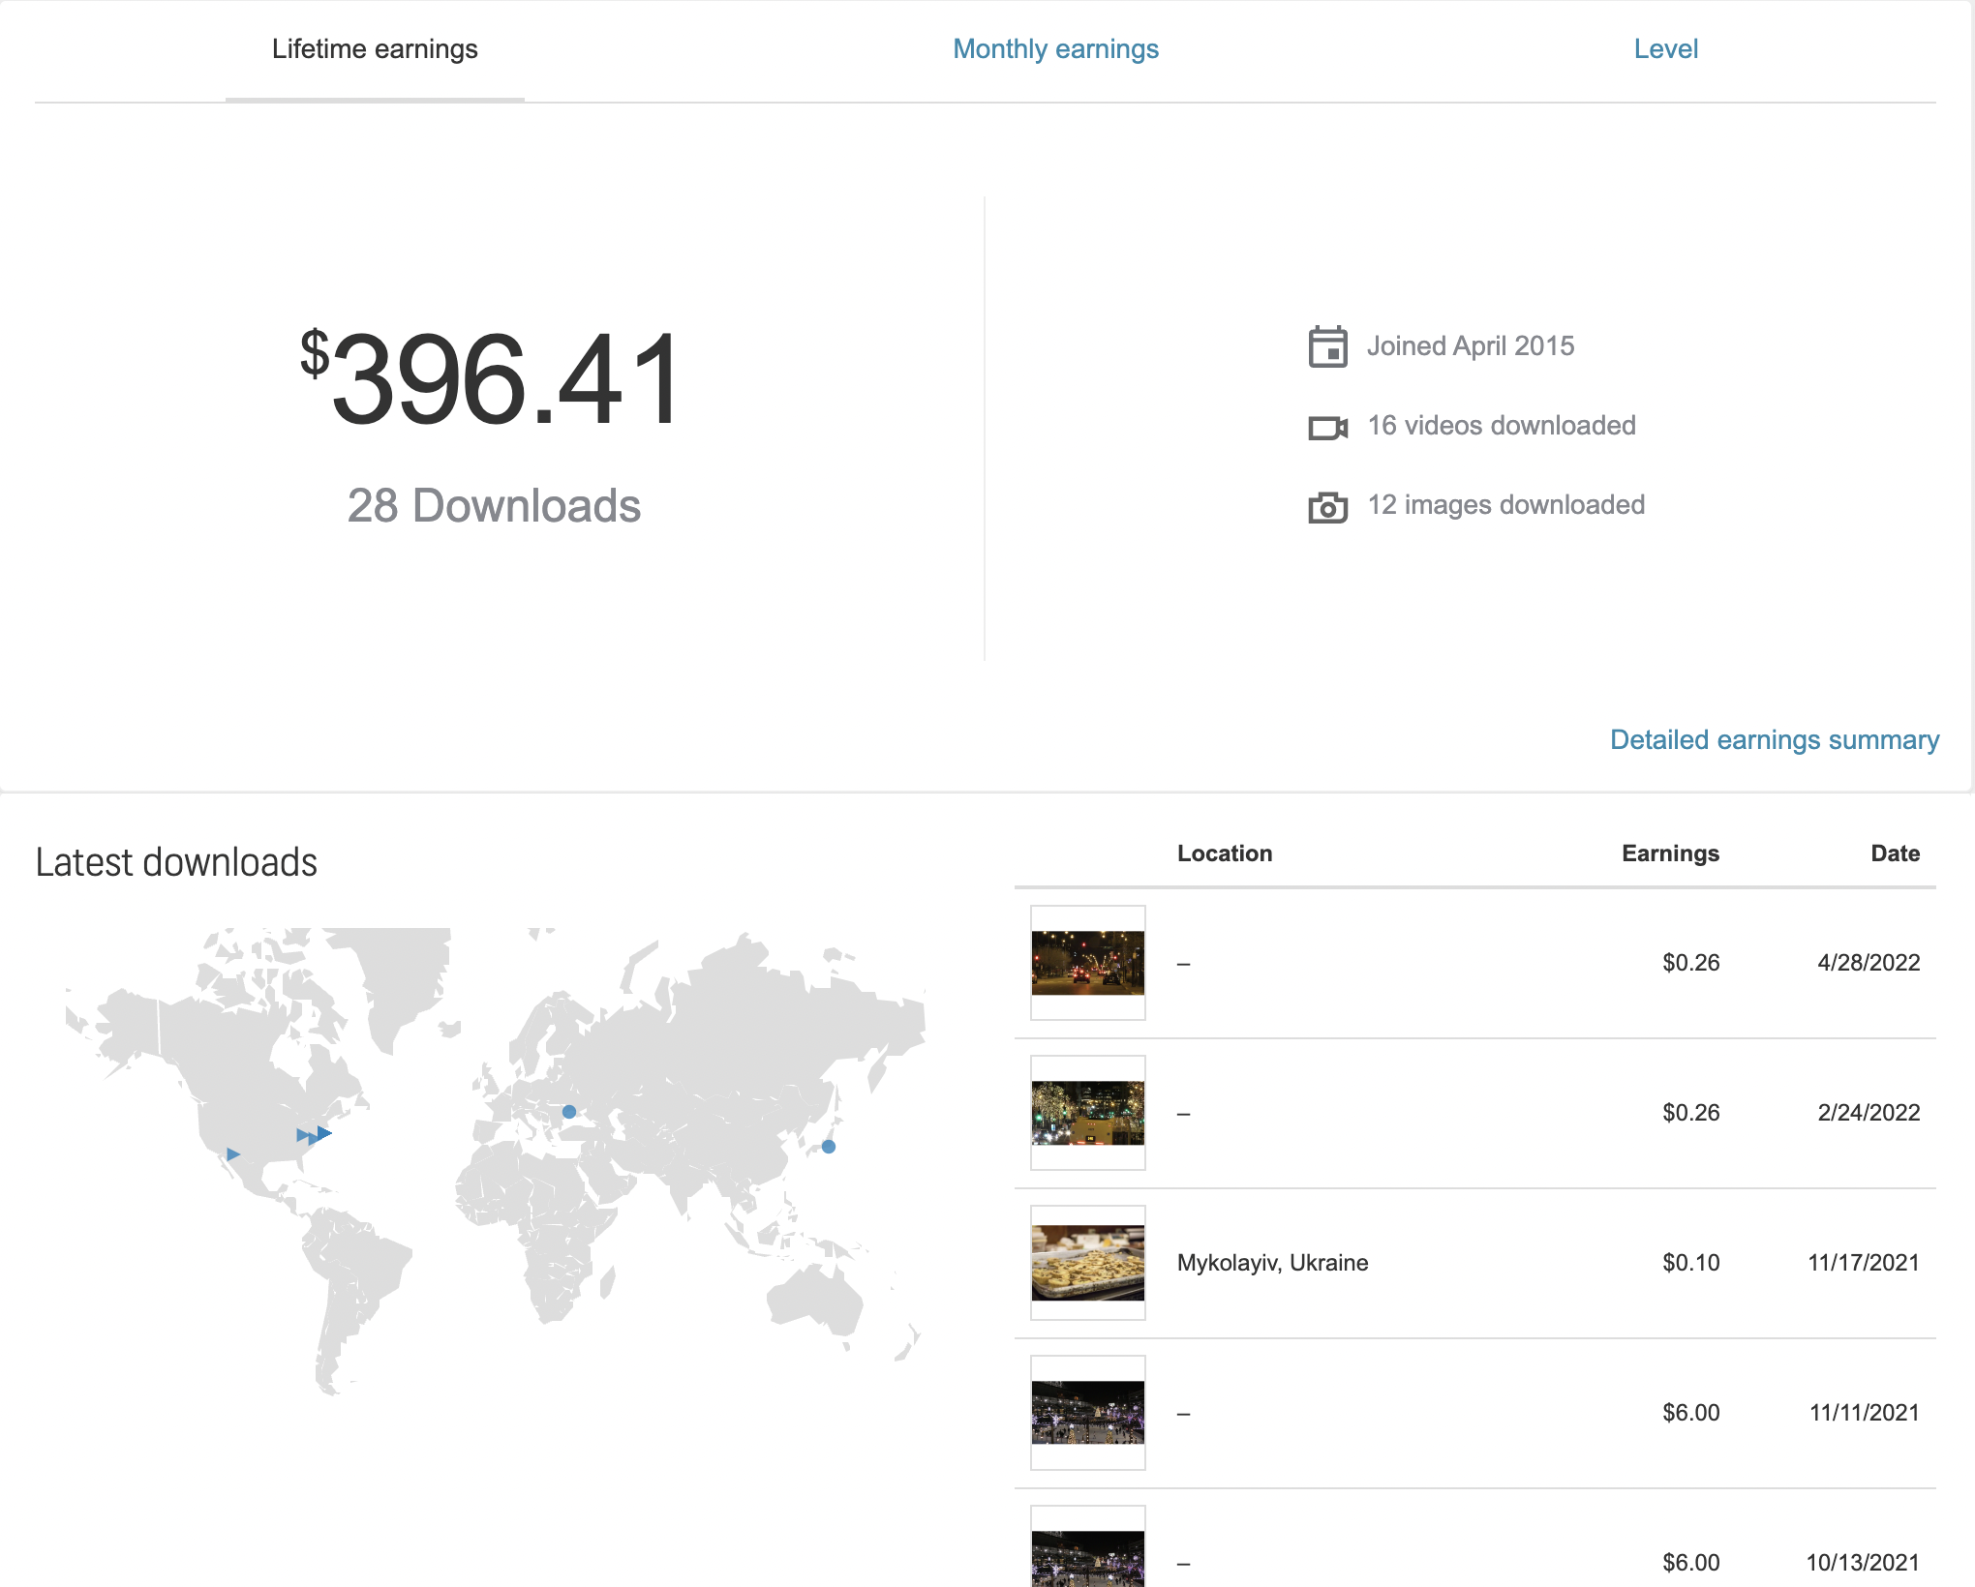Click the 11/17/2021 date cell
Image resolution: width=1975 pixels, height=1587 pixels.
pyautogui.click(x=1864, y=1263)
